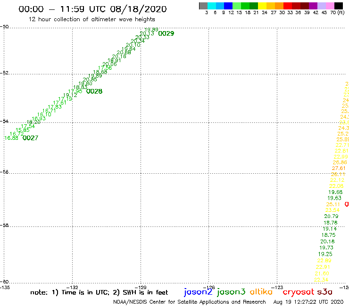Click the wave height value 19.73
This screenshot has width=349, height=306.
coord(326,248)
